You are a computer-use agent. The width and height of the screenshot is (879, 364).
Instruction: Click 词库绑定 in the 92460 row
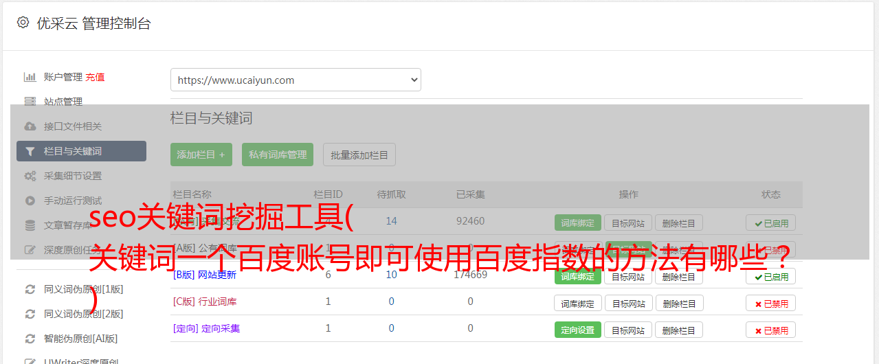[x=578, y=223]
